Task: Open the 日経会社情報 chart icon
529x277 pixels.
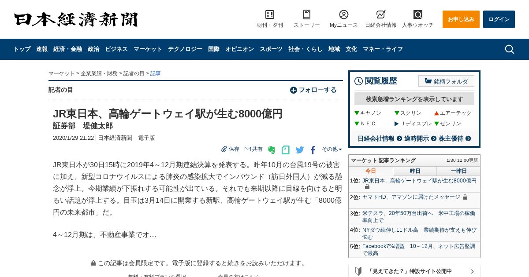Action: (381, 15)
